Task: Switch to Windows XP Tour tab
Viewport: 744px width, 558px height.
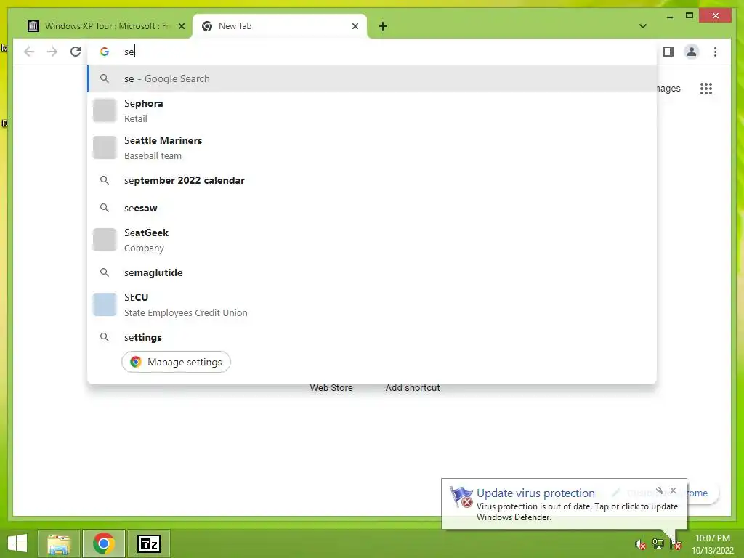Action: coord(105,26)
